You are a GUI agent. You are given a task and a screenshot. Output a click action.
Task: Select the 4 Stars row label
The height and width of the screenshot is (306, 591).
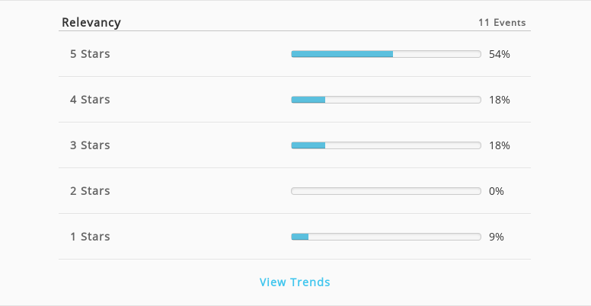point(90,100)
